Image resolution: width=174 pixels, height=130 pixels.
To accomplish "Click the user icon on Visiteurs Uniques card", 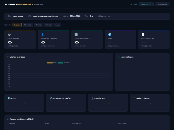I will (43, 35).
